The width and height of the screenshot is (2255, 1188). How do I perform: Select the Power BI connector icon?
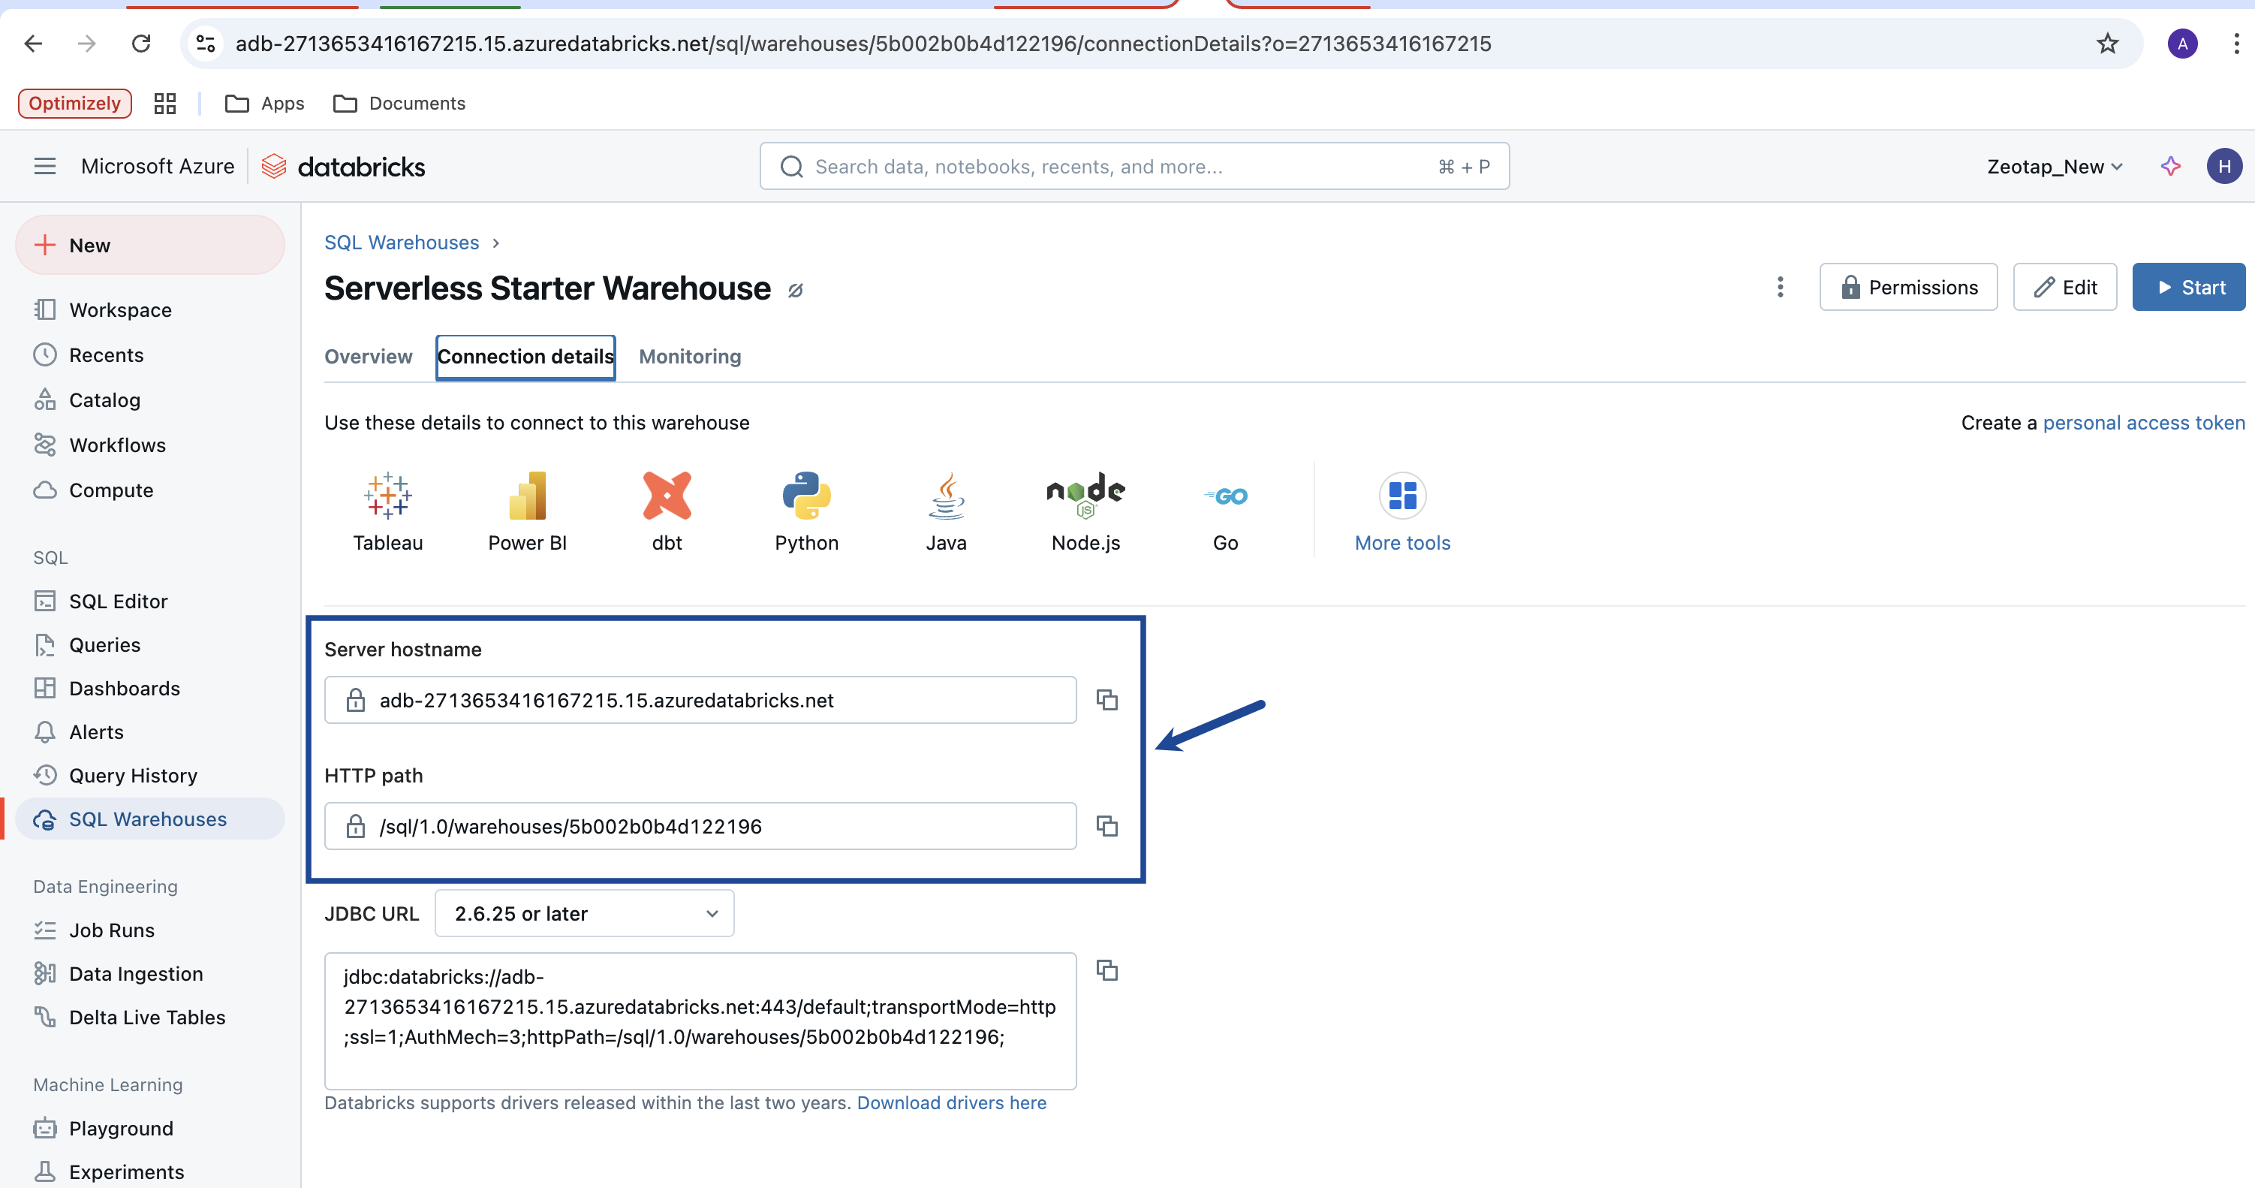[x=527, y=512]
